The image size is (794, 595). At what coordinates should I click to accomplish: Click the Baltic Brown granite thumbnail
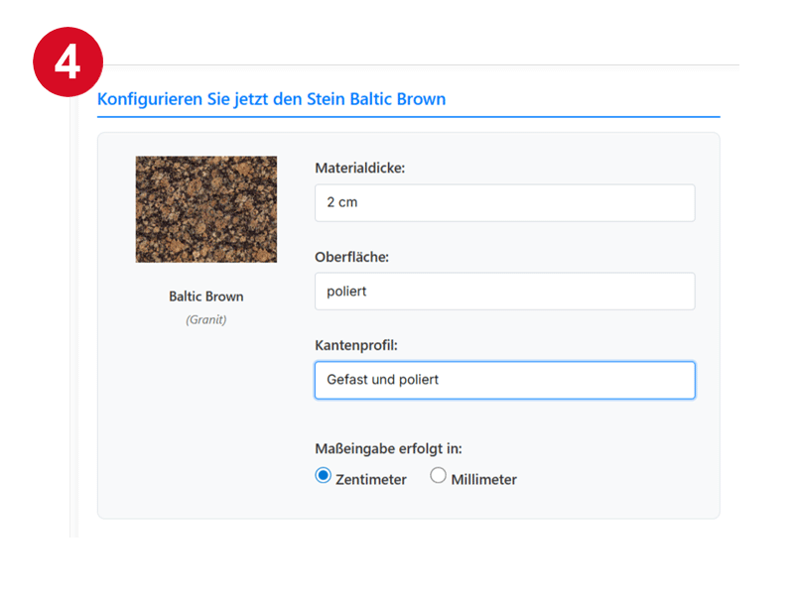click(206, 209)
